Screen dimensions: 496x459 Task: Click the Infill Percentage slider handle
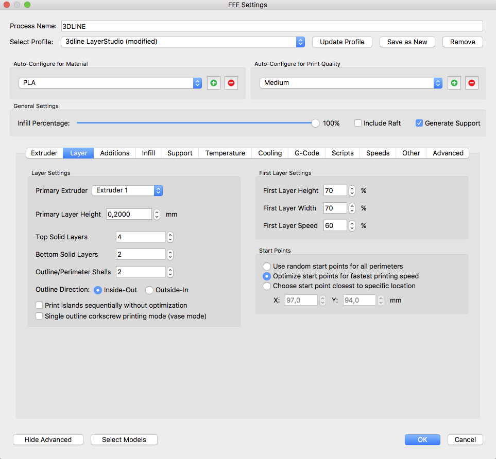pos(315,123)
